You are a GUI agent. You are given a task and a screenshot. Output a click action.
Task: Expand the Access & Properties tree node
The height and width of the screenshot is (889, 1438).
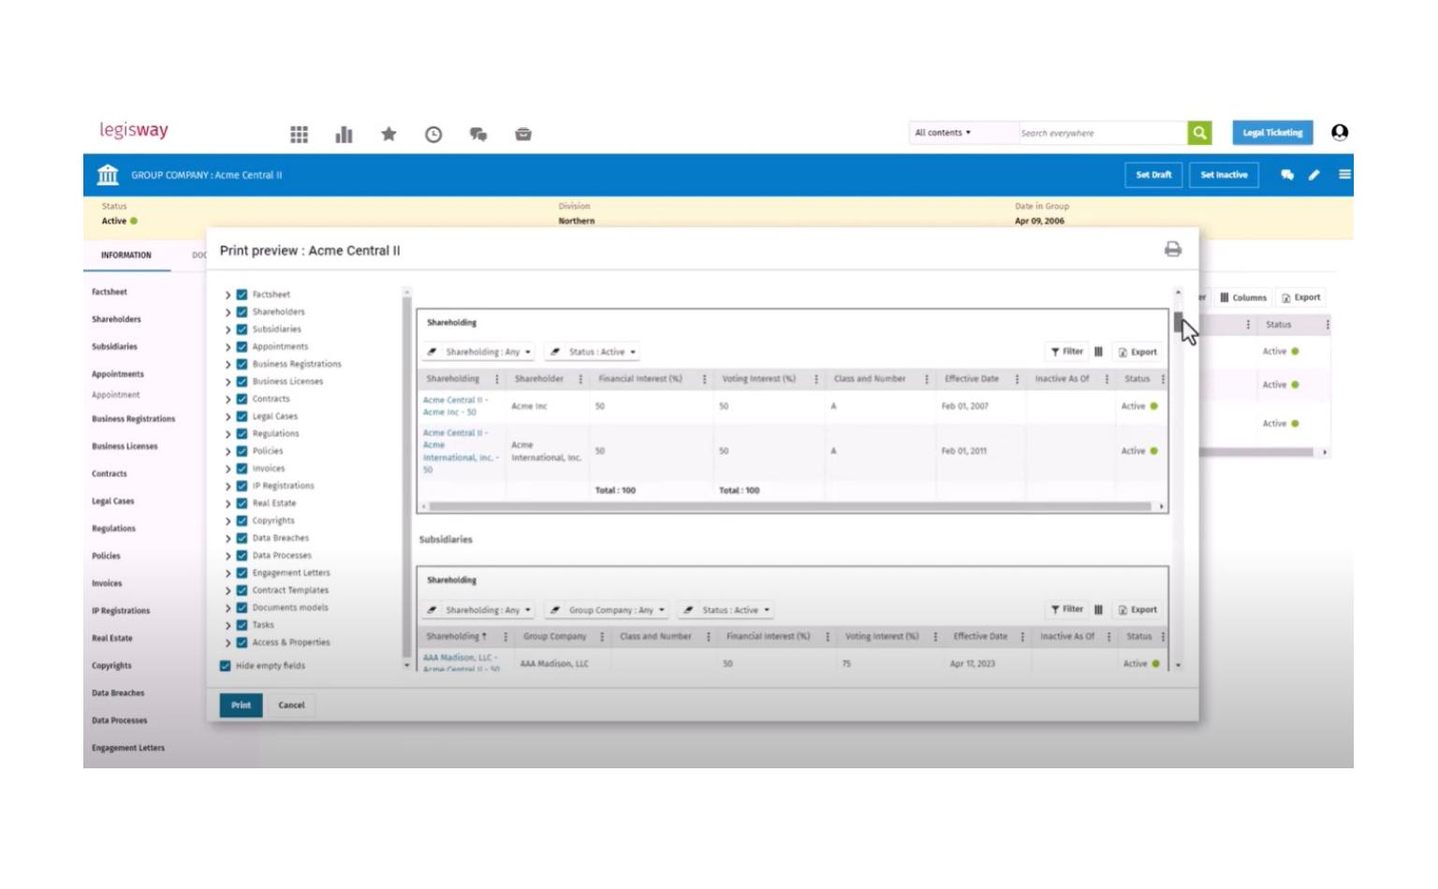coord(227,643)
